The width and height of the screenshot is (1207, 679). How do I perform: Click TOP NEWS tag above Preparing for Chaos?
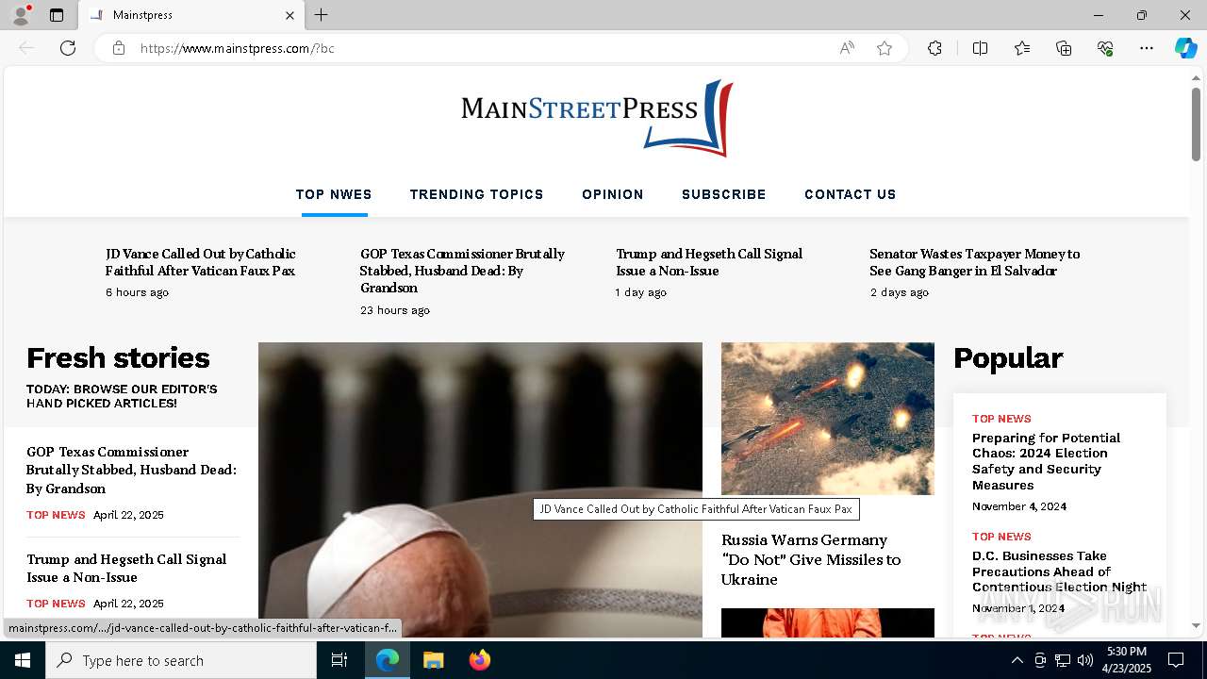coord(1001,419)
